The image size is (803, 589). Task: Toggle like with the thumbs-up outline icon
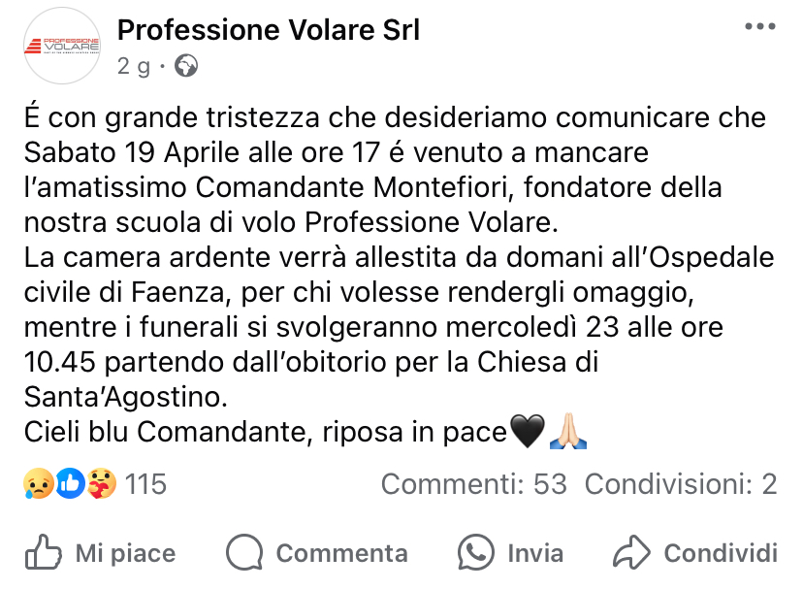tap(44, 553)
